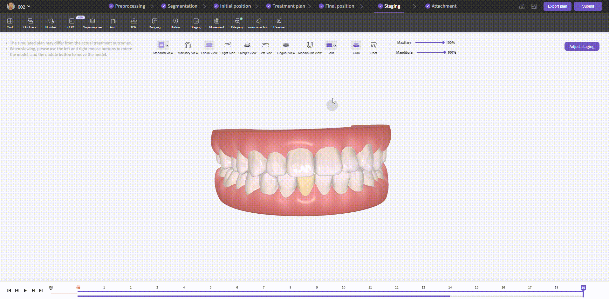The image size is (609, 299).
Task: Toggle tooth Number display
Action: (x=51, y=23)
